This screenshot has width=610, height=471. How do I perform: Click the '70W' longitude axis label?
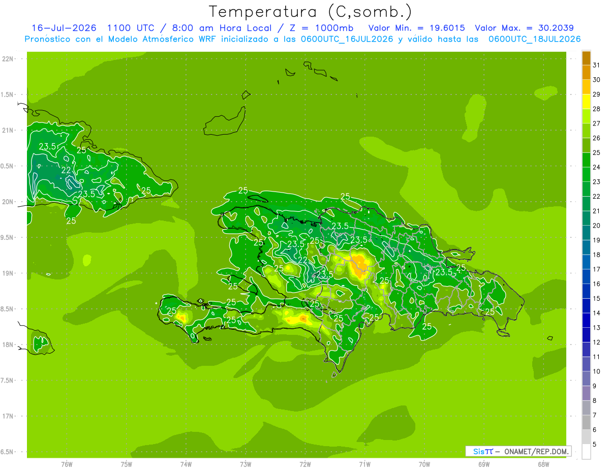click(x=424, y=464)
